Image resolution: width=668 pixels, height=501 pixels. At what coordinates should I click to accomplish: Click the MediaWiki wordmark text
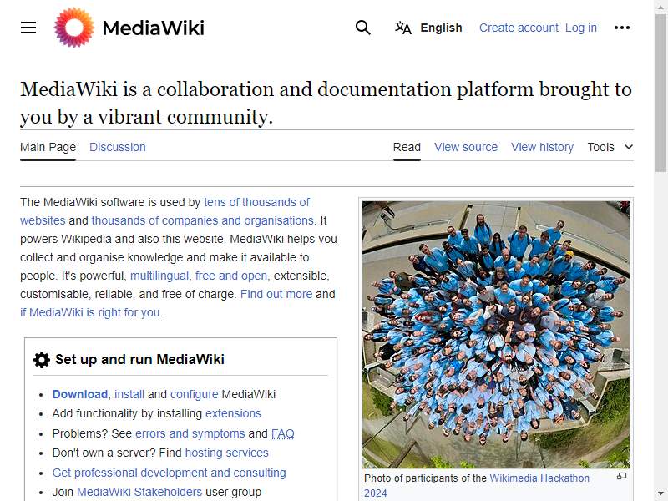click(x=154, y=28)
